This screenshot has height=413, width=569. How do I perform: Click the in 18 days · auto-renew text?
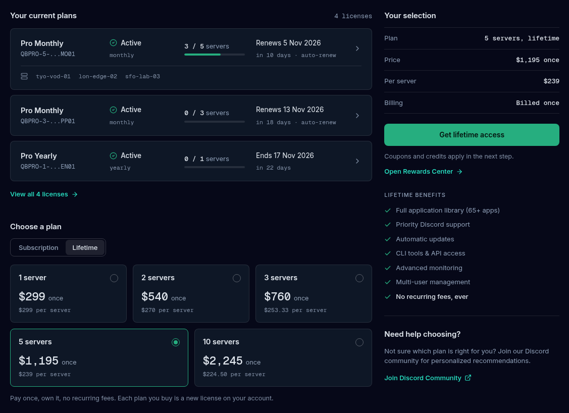[x=296, y=122]
